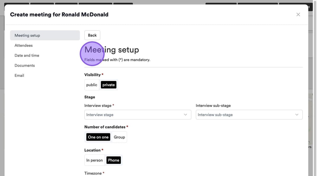
Task: Set visibility to public
Action: point(92,85)
